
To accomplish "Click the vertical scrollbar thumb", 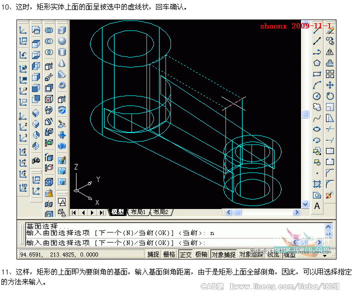I will [305, 114].
